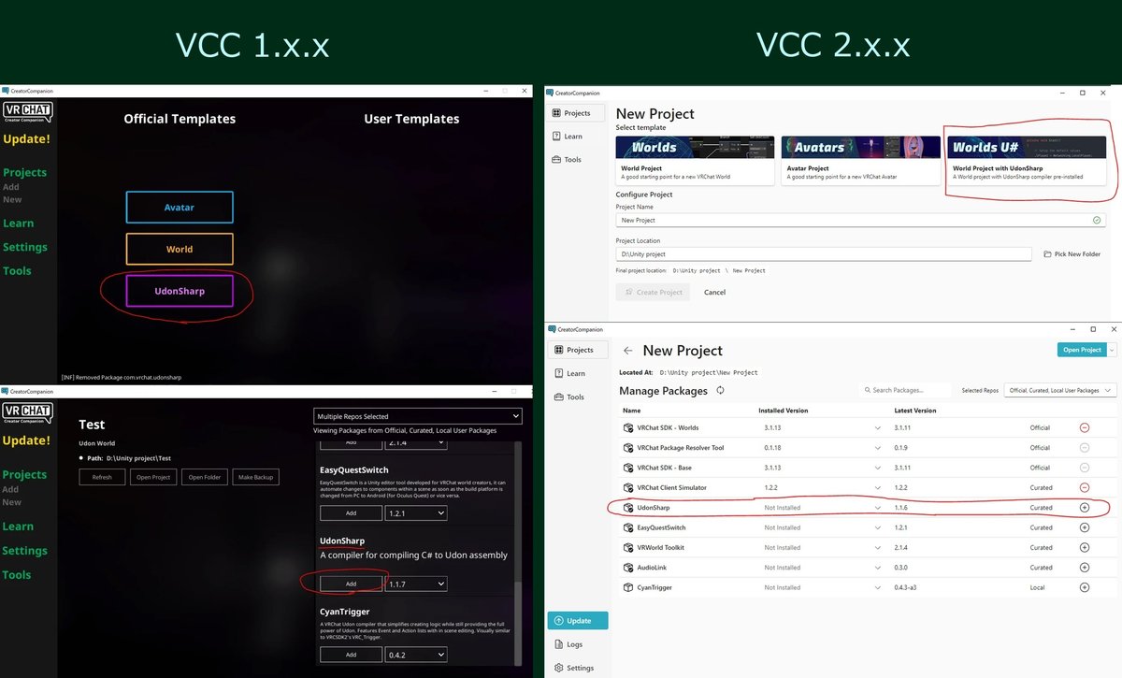Open the Multiple Repos Selected dropdown
The height and width of the screenshot is (678, 1122).
pos(417,416)
